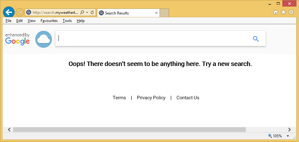Close the Search Results tab
The image size is (299, 142).
[156, 13]
